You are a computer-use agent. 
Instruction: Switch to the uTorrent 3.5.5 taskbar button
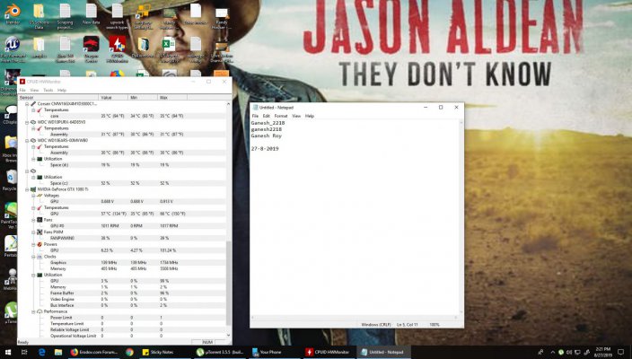pyautogui.click(x=221, y=352)
